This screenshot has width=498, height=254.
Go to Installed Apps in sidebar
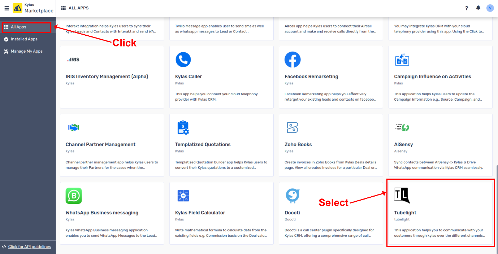[24, 39]
